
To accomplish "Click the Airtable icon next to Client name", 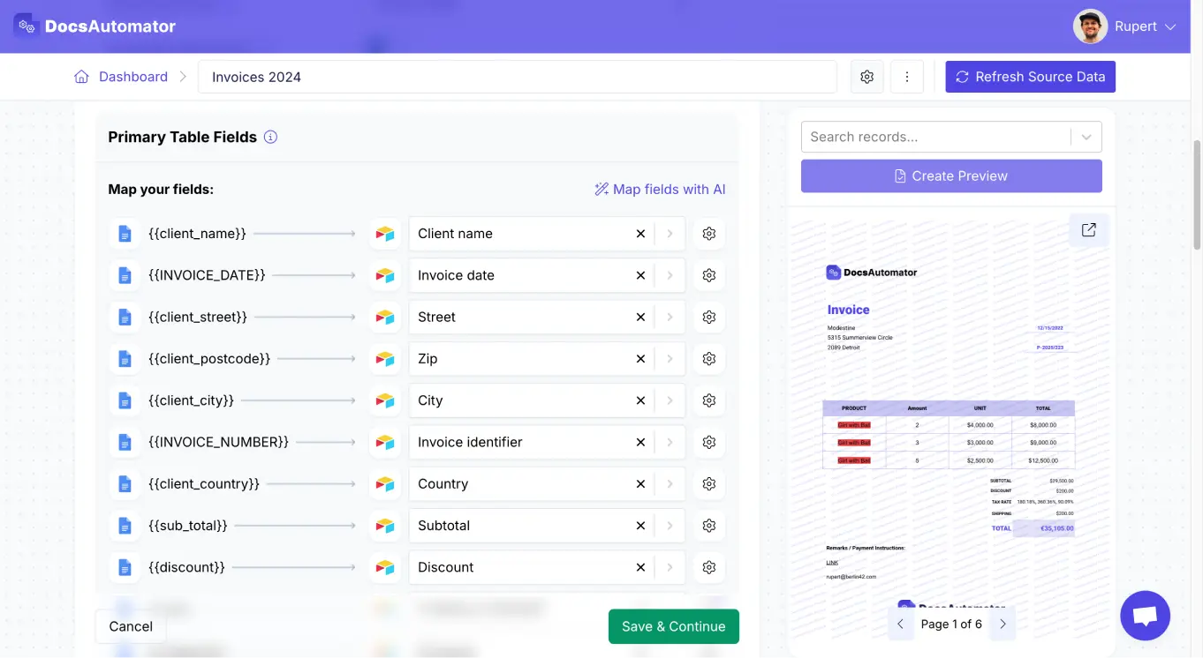I will 385,233.
